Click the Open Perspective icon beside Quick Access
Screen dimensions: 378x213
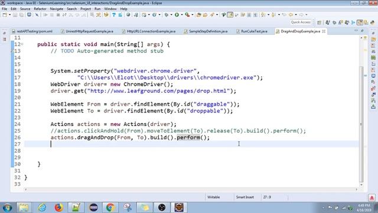pyautogui.click(x=319, y=22)
